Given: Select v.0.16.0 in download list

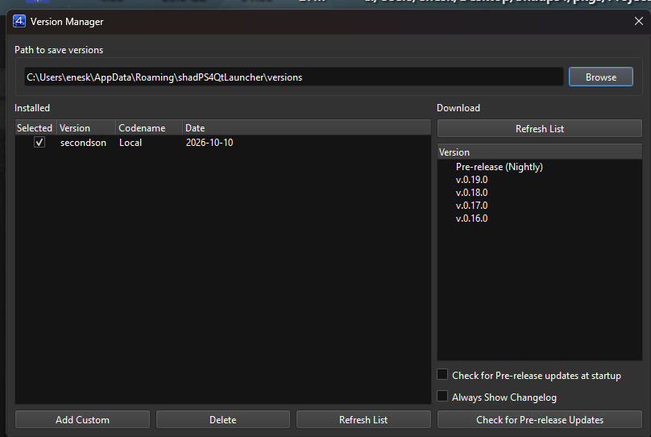Looking at the screenshot, I should click(471, 218).
